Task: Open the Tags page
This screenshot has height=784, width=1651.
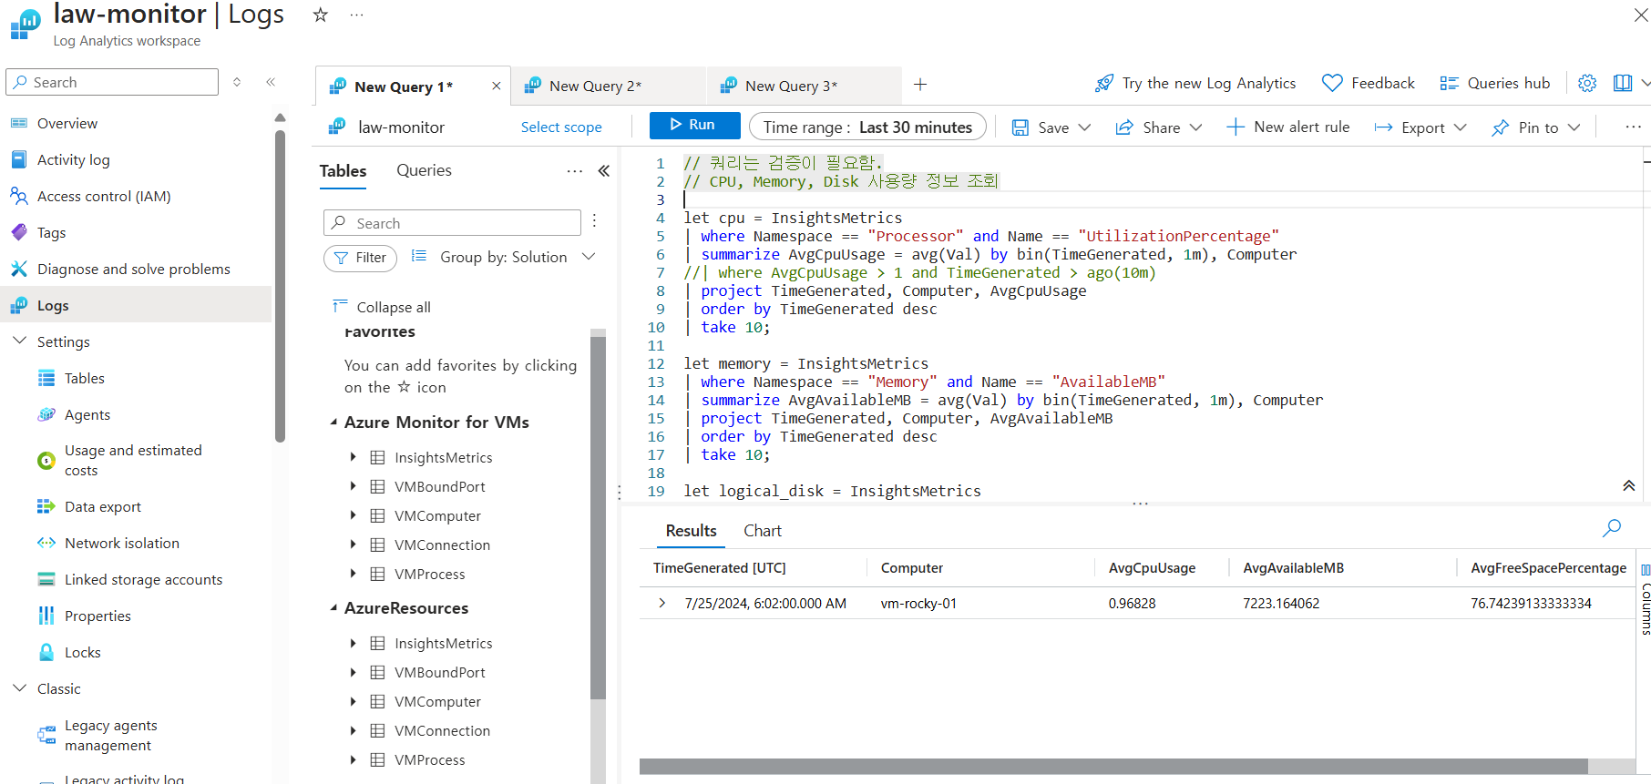Action: click(x=51, y=233)
